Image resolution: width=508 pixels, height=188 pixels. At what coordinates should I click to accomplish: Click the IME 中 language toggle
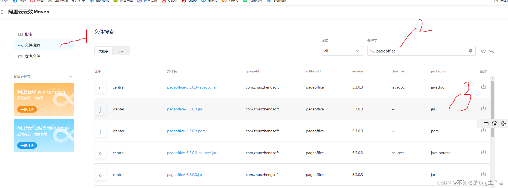pos(486,124)
